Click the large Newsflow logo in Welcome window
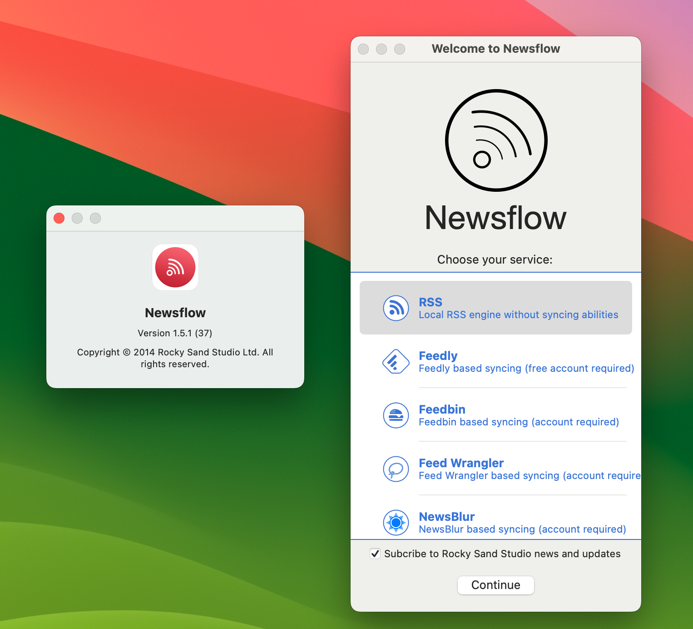 click(x=496, y=140)
